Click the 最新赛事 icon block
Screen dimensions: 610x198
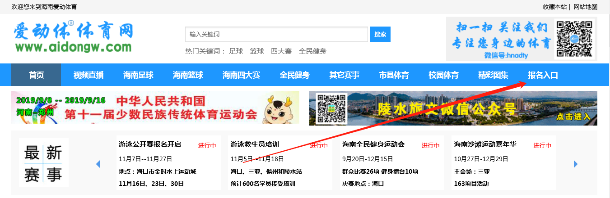44,162
